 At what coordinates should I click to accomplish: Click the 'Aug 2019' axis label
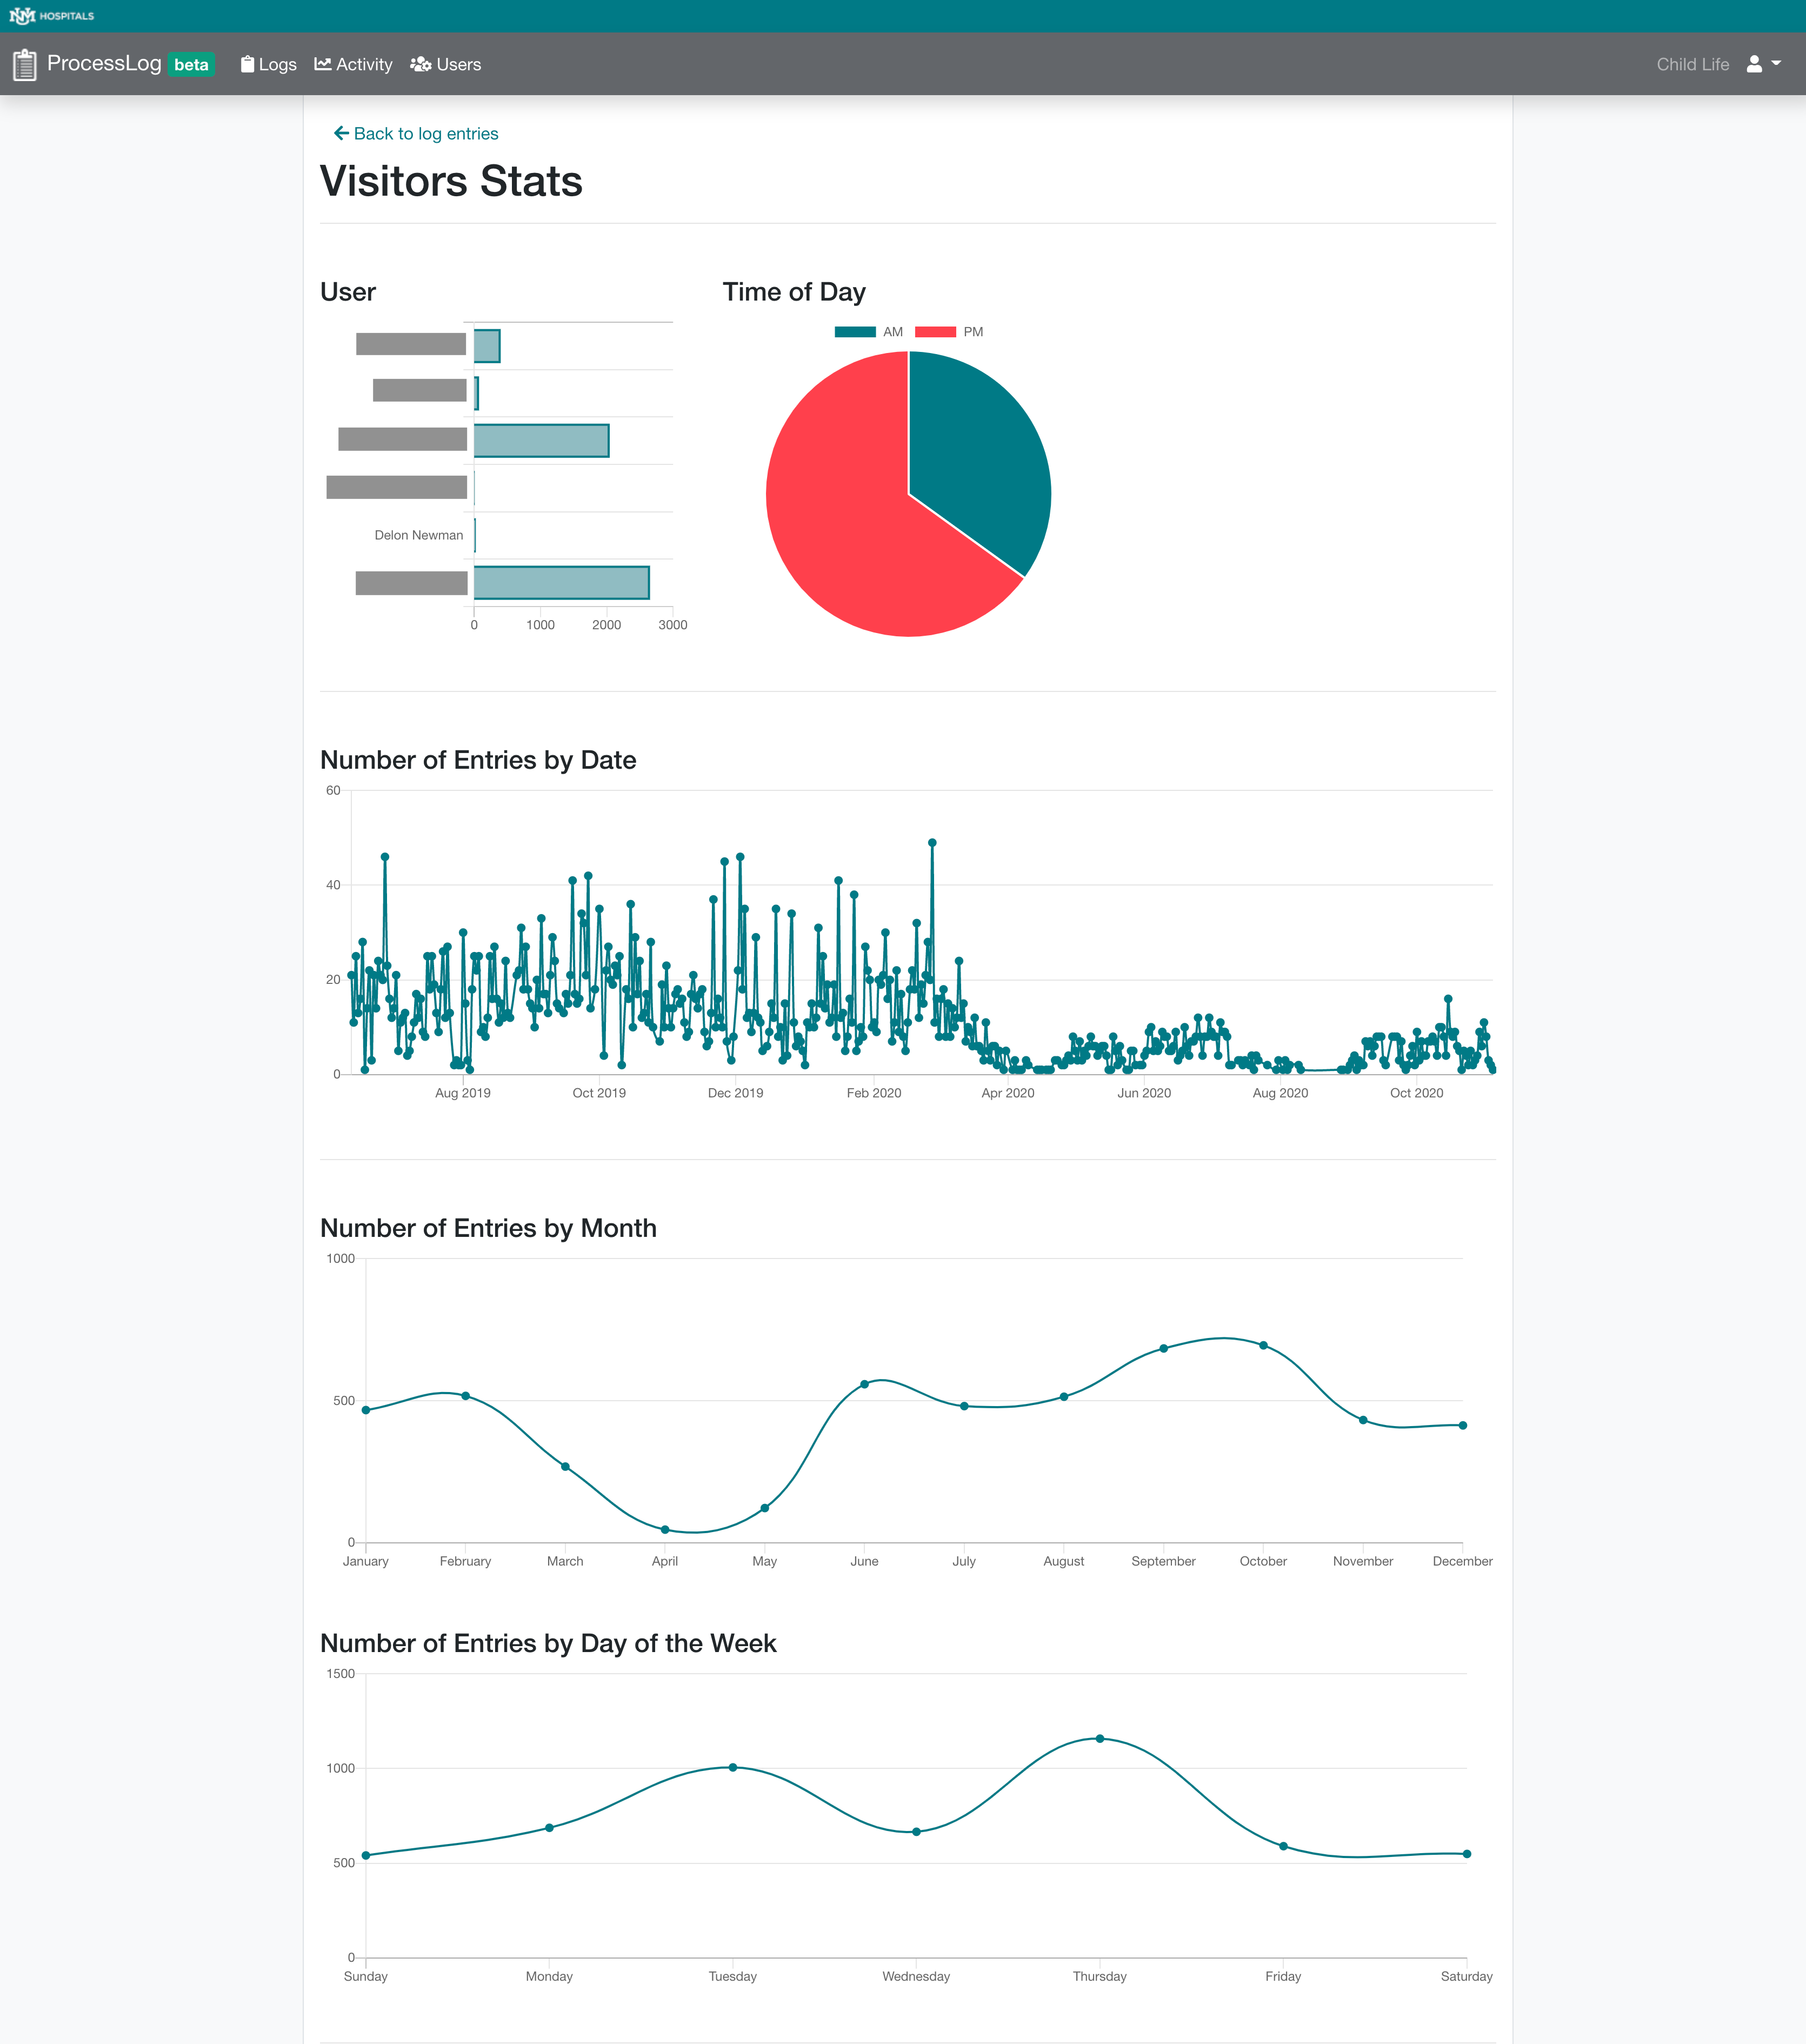point(463,1093)
